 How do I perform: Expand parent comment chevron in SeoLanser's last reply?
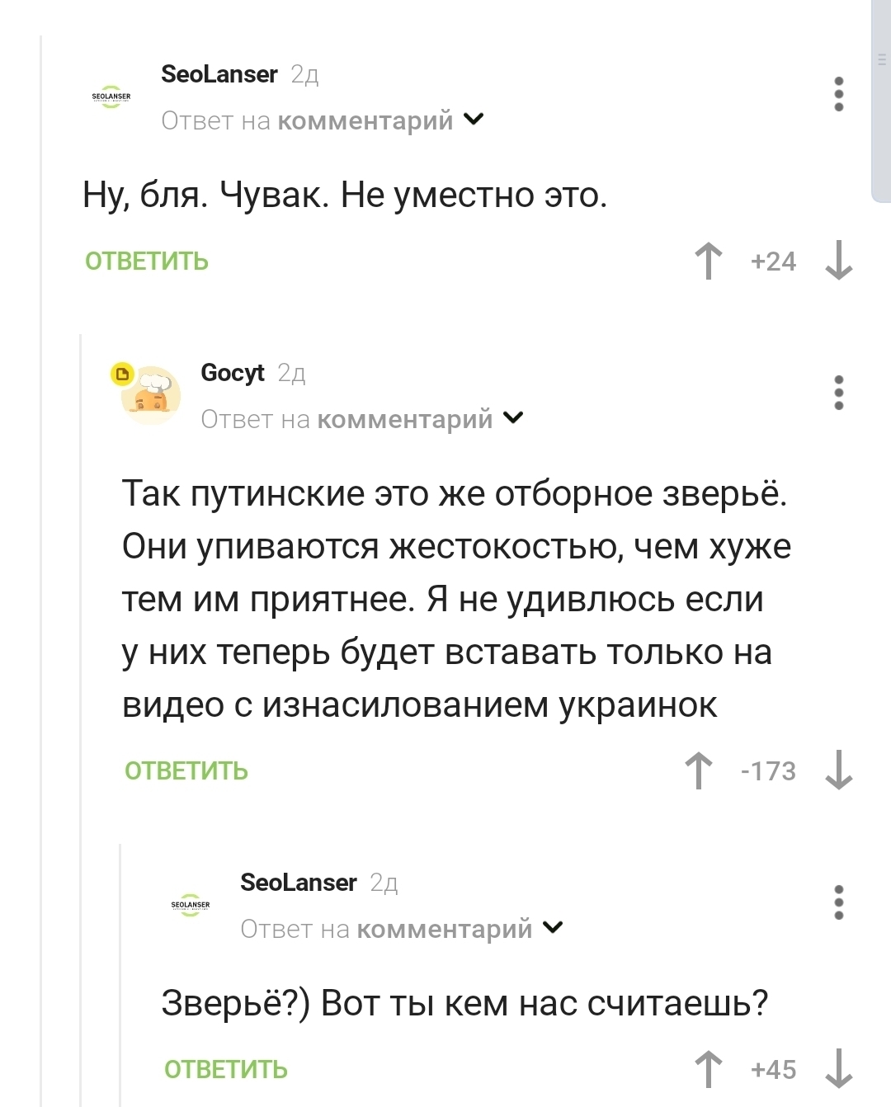(x=553, y=928)
